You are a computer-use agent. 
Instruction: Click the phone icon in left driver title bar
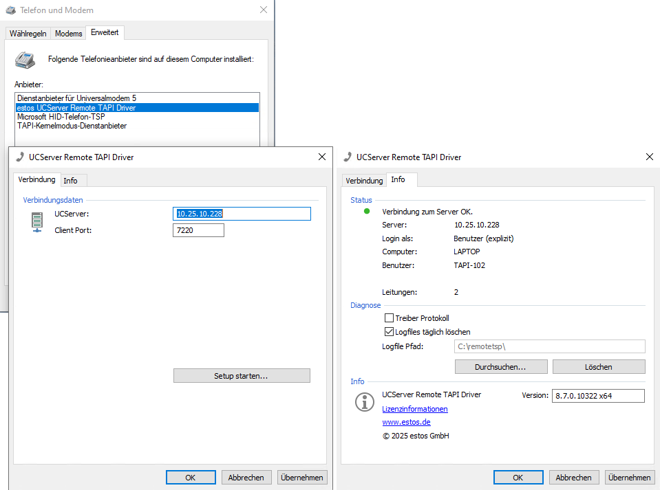[x=19, y=157]
